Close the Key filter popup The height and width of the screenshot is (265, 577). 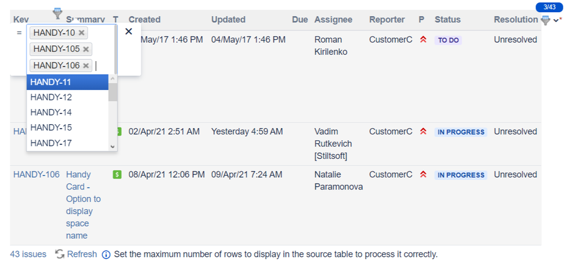pyautogui.click(x=128, y=31)
